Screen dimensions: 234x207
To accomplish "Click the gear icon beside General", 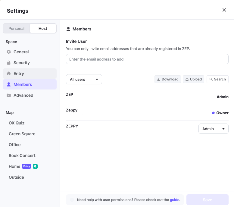I will (9, 52).
